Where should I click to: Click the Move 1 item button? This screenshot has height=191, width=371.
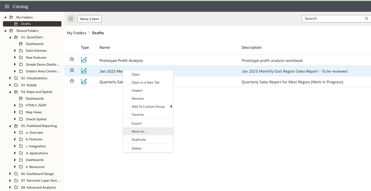[x=89, y=19]
